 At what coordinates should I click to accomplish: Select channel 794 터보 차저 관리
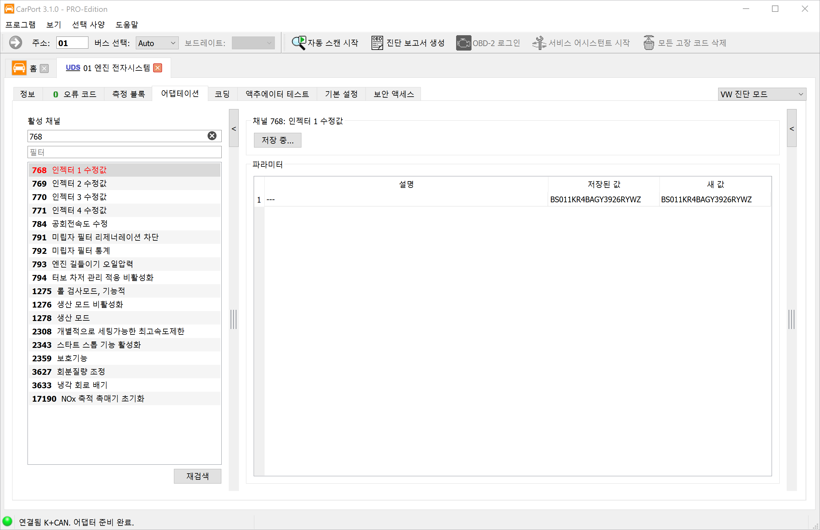pos(124,277)
